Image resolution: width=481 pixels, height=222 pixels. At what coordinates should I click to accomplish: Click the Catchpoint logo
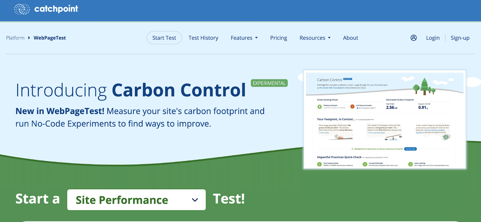tap(46, 9)
